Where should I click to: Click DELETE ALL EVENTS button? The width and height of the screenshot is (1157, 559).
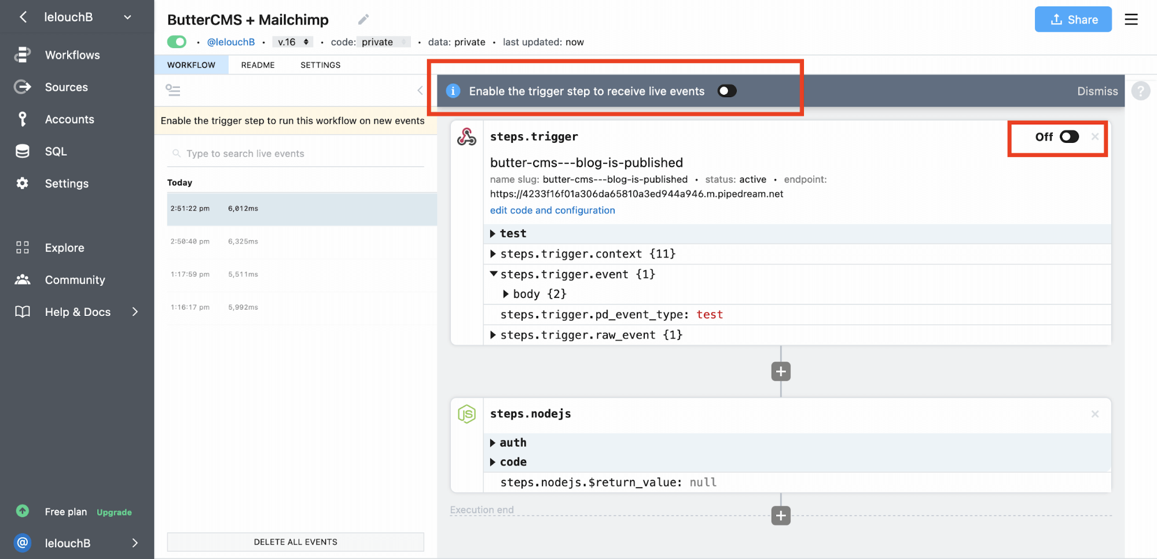[295, 542]
